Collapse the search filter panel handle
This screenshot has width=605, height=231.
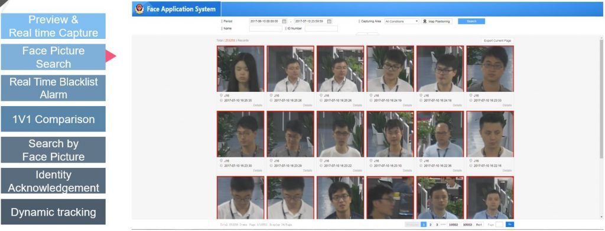pos(367,34)
